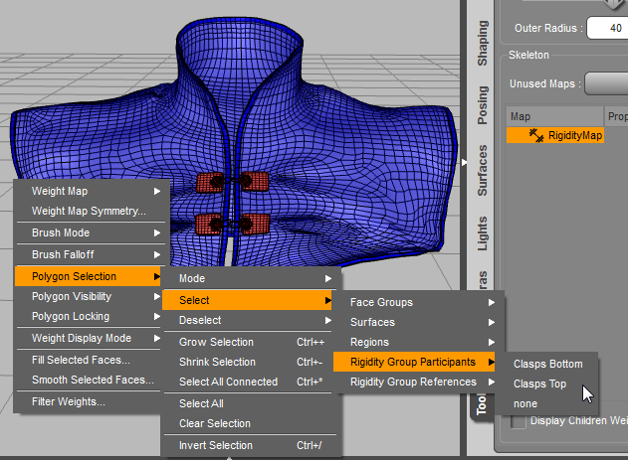Switch to the Shaping tab
Viewport: 628px width, 460px height.
(483, 44)
